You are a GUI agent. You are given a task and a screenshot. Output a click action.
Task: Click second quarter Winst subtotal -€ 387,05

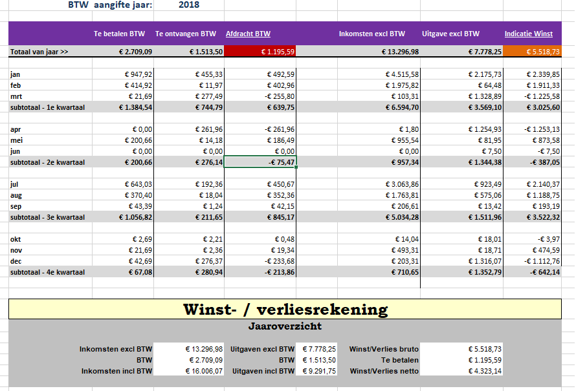545,162
